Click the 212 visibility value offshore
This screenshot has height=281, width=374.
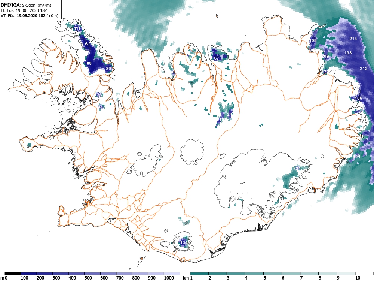point(364,69)
